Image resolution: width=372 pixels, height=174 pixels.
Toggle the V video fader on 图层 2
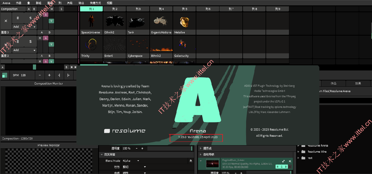point(51,44)
